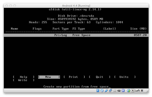Click the Part Type column header
The image size is (152, 97).
(x=61, y=29)
